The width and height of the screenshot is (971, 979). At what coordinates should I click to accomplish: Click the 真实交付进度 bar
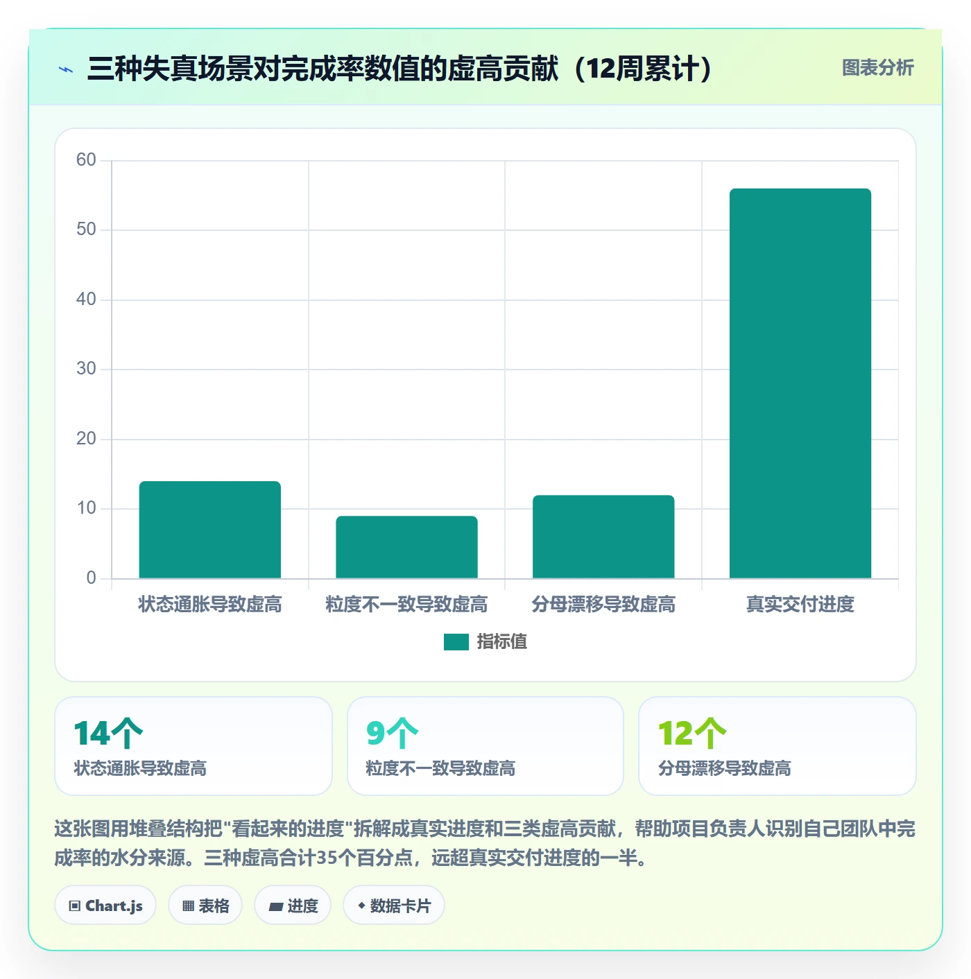click(800, 383)
